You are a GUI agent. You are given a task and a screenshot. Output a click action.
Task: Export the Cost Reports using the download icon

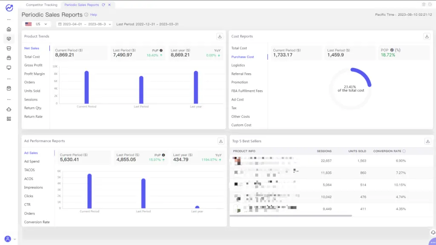[426, 36]
